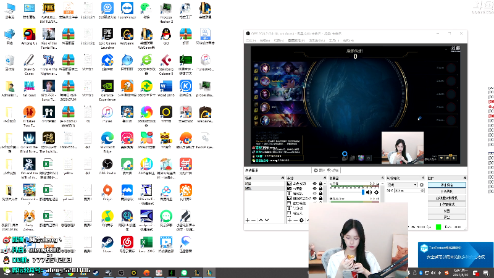Select the Fall Guys desktop icon
Image resolution: width=494 pixels, height=278 pixels.
[x=29, y=88]
